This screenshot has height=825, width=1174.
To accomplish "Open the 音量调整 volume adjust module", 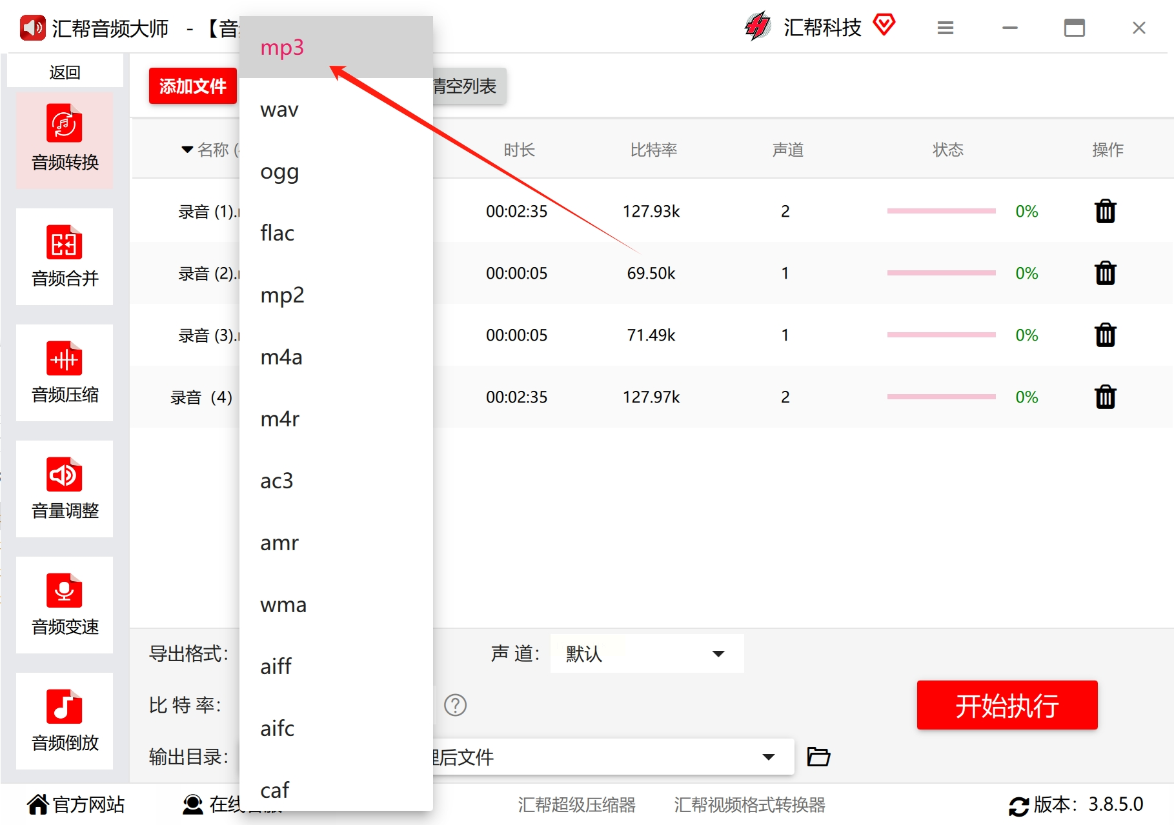I will 65,488.
